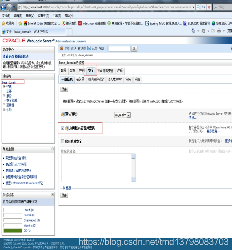Select the 安全 - base_domain browser tab
The image size is (232, 250).
(33, 31)
